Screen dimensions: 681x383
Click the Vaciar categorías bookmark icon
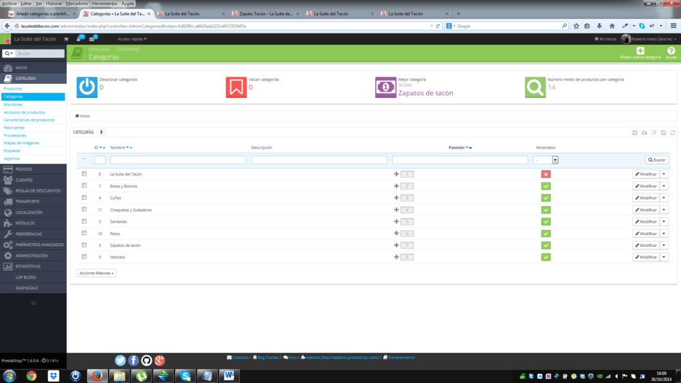tap(236, 87)
